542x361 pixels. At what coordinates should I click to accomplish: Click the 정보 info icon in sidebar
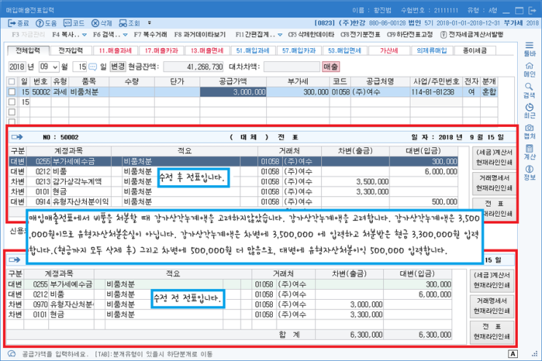529,169
